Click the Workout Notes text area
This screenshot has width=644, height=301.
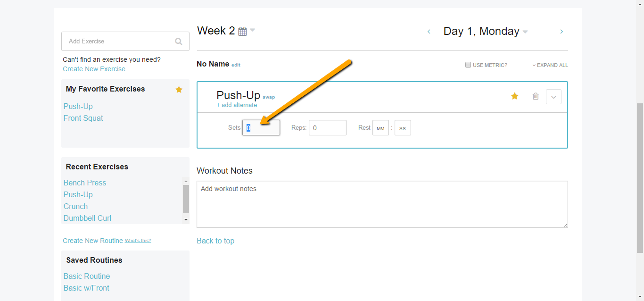tap(382, 204)
